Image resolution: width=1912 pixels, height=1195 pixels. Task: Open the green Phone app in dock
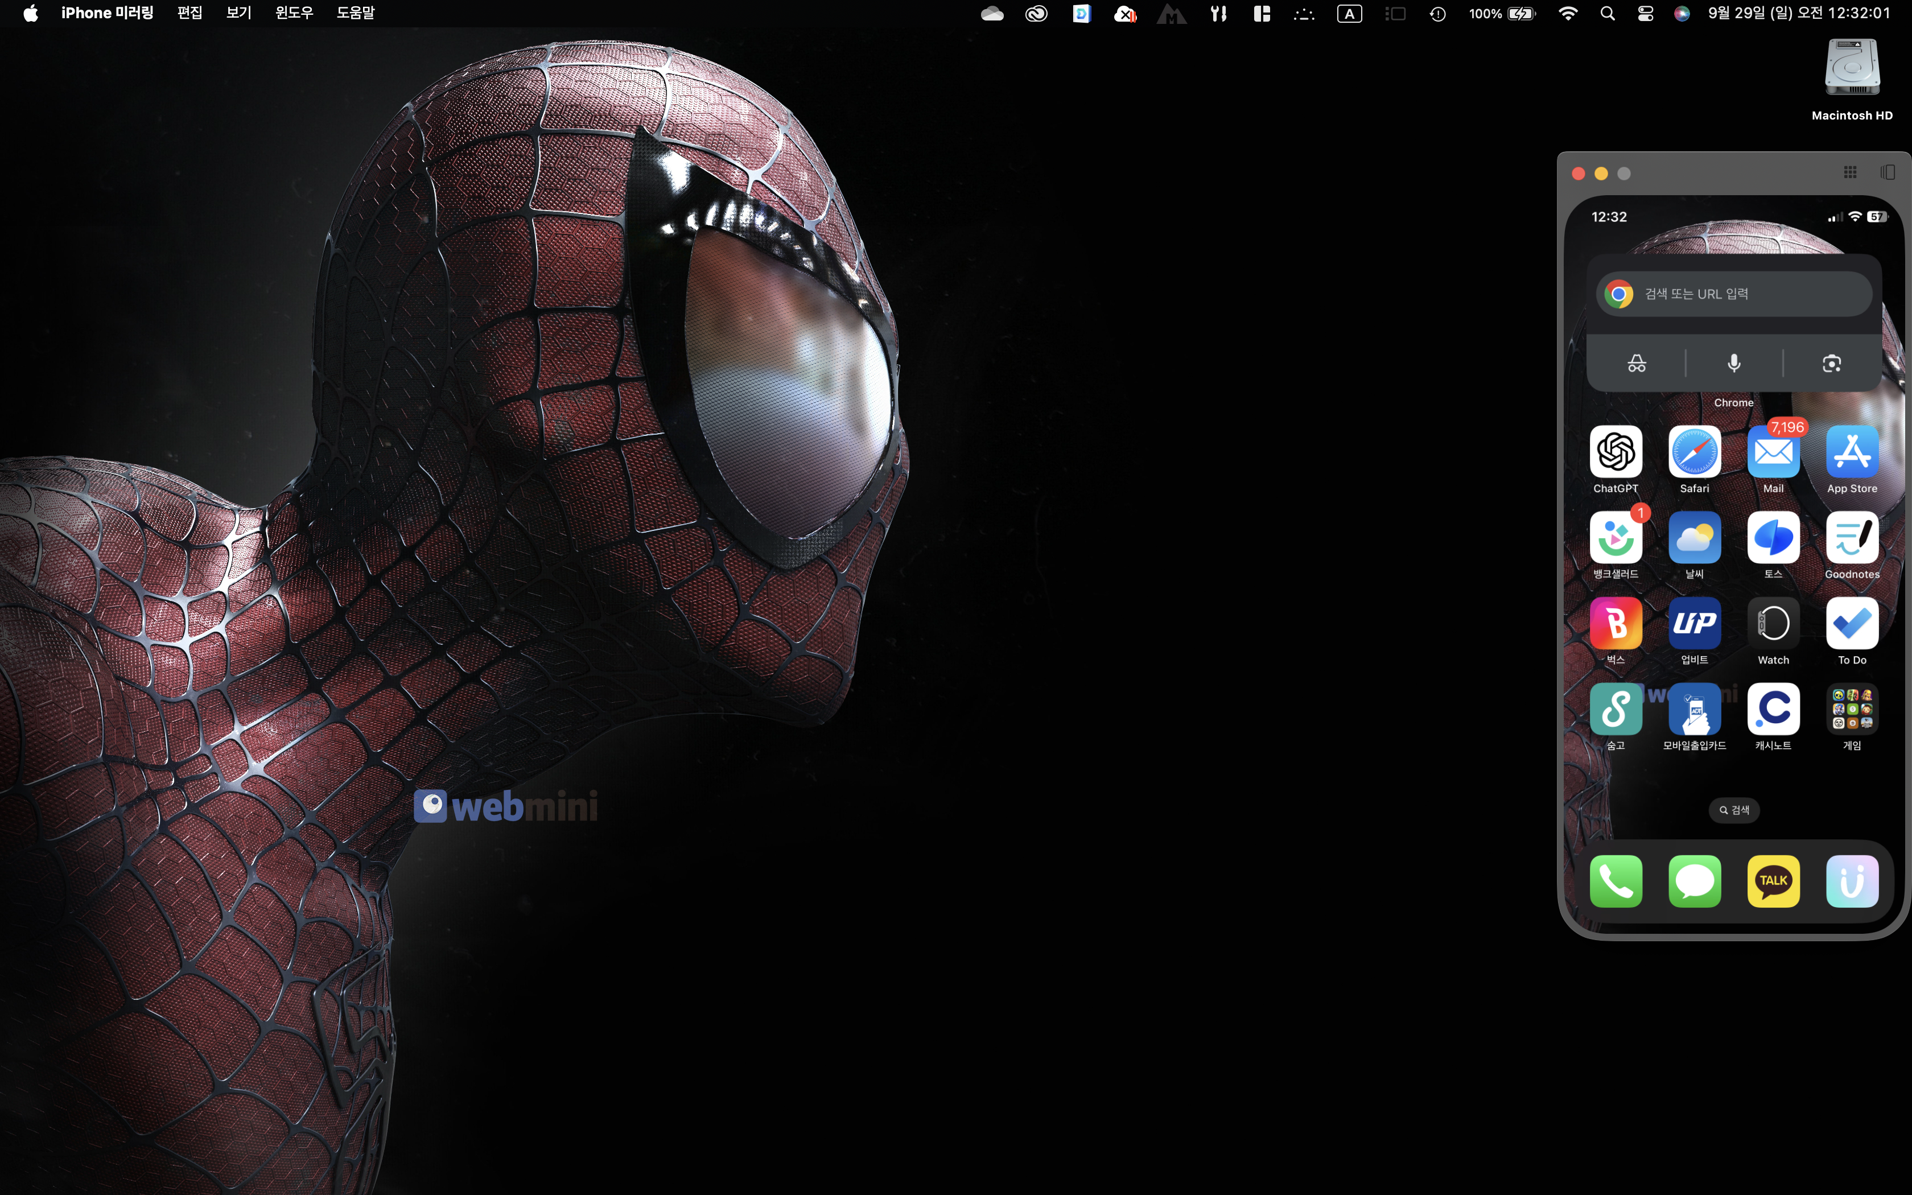[1616, 880]
